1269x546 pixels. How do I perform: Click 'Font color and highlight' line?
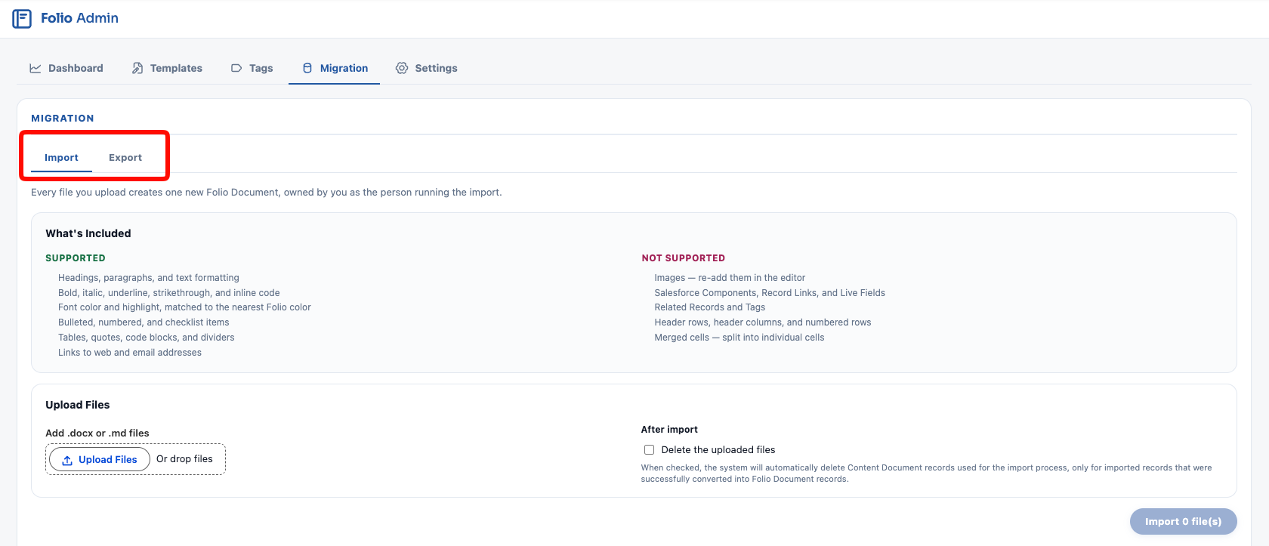coord(184,307)
